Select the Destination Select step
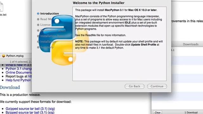 53,30
